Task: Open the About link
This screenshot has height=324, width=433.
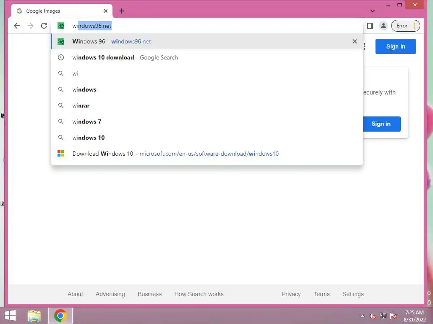Action: 75,294
